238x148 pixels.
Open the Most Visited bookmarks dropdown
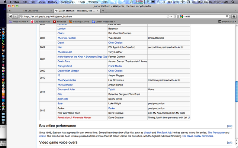[18, 21]
